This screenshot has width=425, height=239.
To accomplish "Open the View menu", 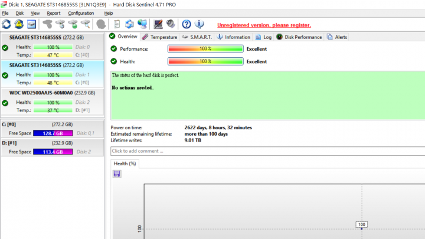I will [x=35, y=13].
